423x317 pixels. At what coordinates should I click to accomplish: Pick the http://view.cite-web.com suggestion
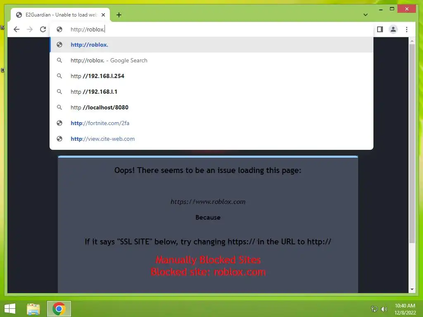[211, 139]
